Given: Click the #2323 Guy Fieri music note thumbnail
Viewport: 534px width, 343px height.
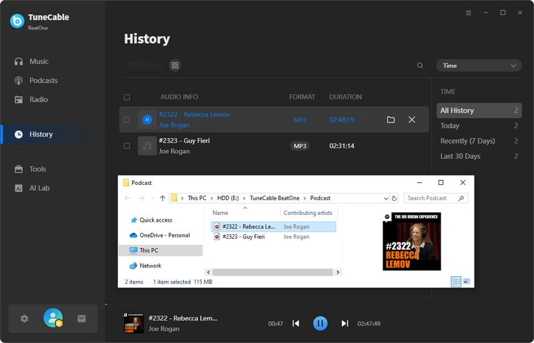Looking at the screenshot, I should click(x=147, y=145).
